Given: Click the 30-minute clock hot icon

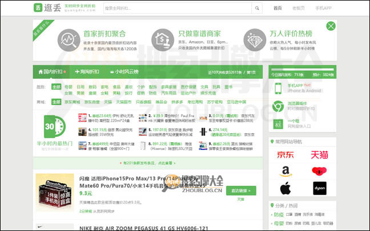Looking at the screenshot, I should (55, 127).
